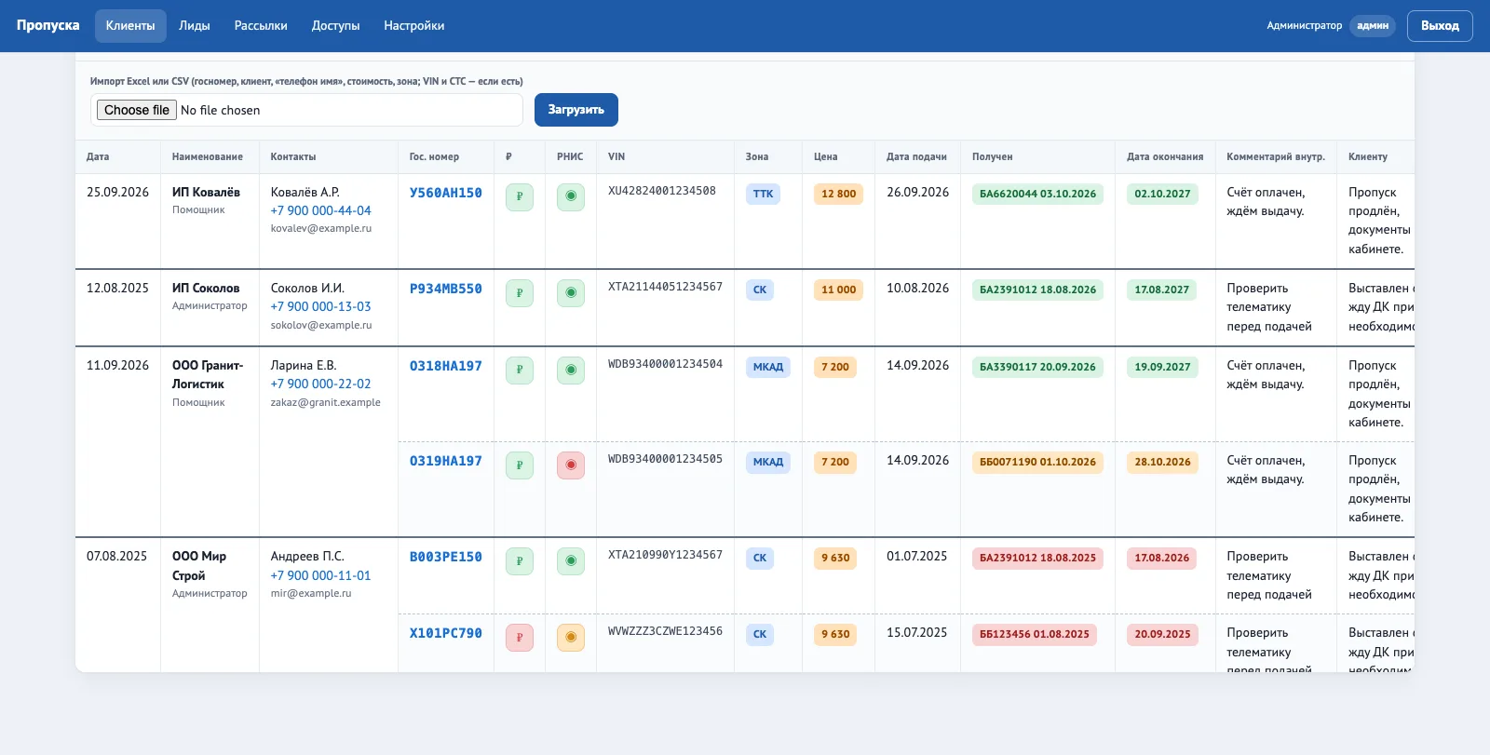Viewport: 1490px width, 755px height.
Task: Click VIN XU42824001234508
Action: click(x=662, y=191)
